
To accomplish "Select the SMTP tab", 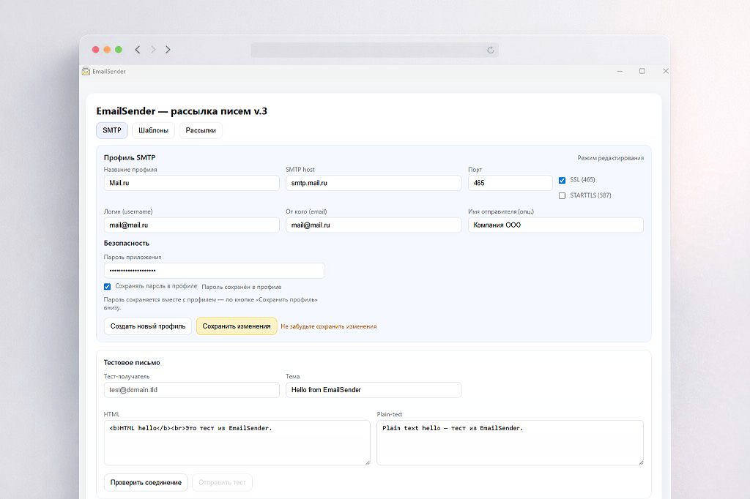I will [x=112, y=130].
